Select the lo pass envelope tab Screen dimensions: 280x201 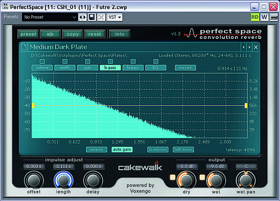110,68
